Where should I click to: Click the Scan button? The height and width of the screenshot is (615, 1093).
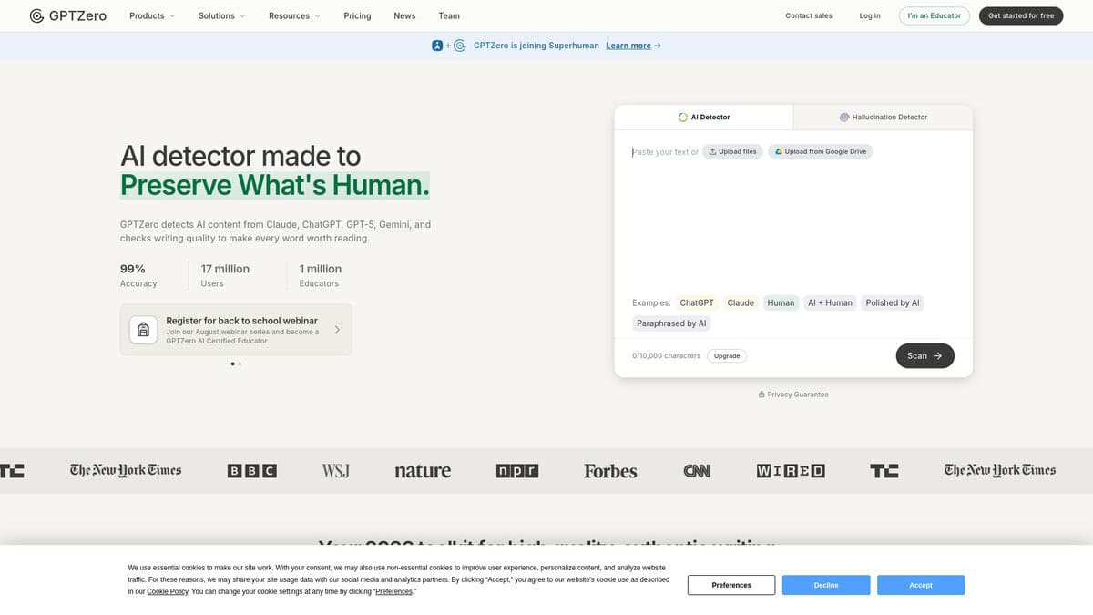pos(924,355)
